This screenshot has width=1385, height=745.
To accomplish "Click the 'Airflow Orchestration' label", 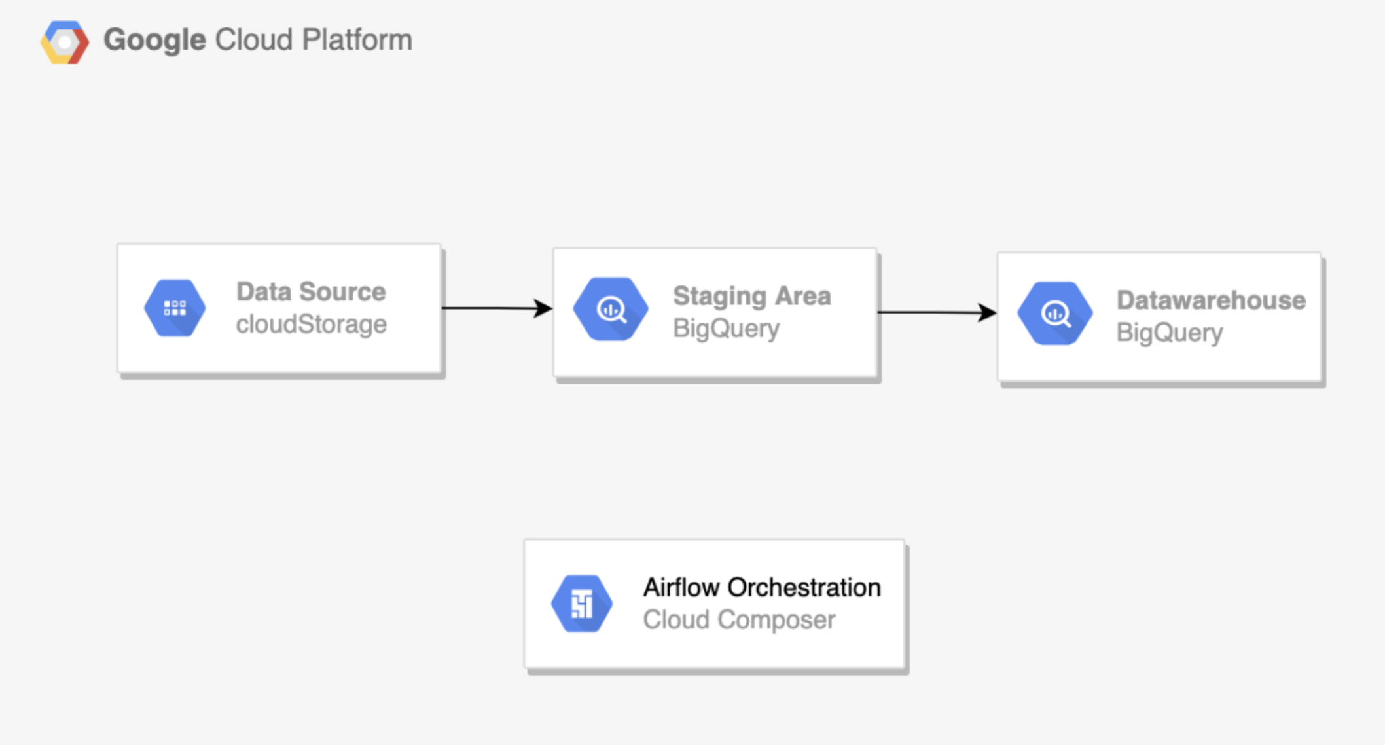I will coord(762,588).
